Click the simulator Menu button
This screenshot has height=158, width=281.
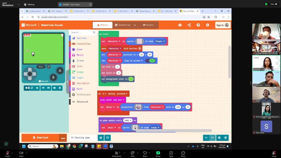(x=41, y=67)
